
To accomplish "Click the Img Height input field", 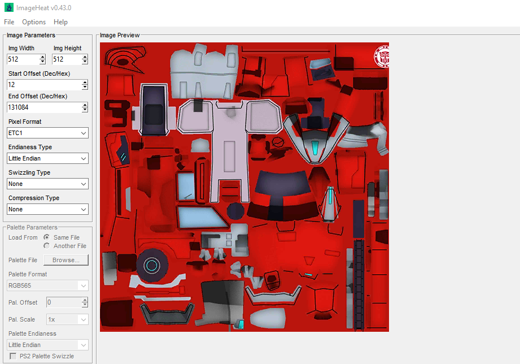I will point(67,59).
